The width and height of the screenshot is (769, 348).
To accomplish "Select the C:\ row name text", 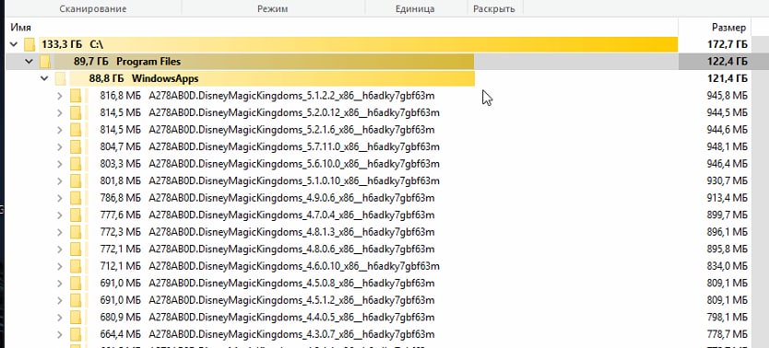I will (x=97, y=44).
